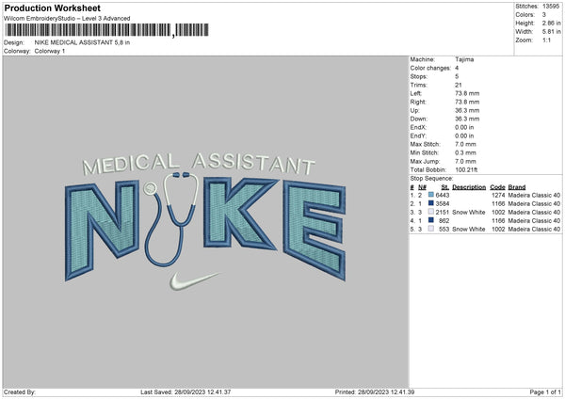Click the N# column header

pos(422,187)
